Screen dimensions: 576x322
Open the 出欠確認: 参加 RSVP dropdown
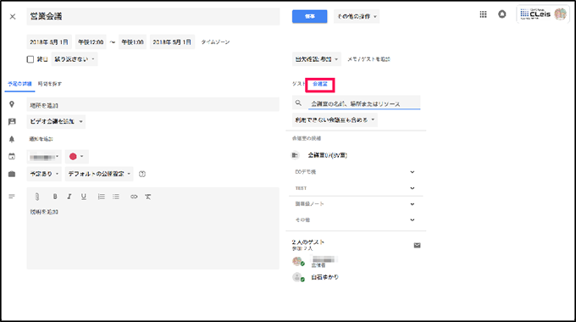[317, 59]
